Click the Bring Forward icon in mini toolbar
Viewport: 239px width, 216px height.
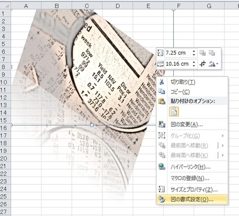click(x=202, y=53)
